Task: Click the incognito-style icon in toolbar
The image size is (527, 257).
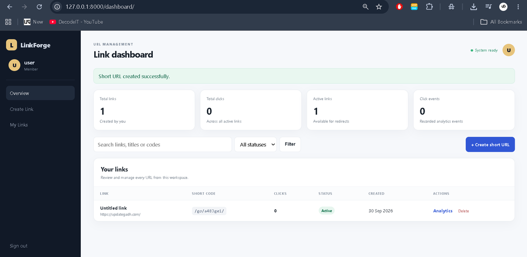Action: click(x=451, y=7)
